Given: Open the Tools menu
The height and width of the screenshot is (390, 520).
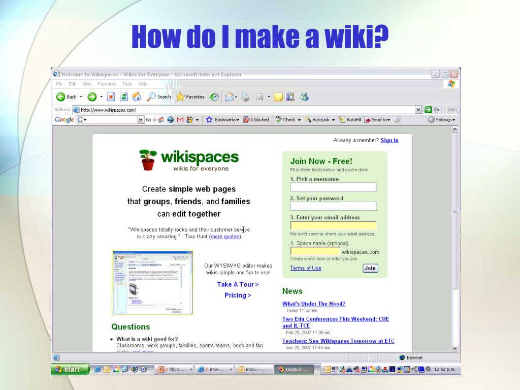Looking at the screenshot, I should tap(127, 84).
